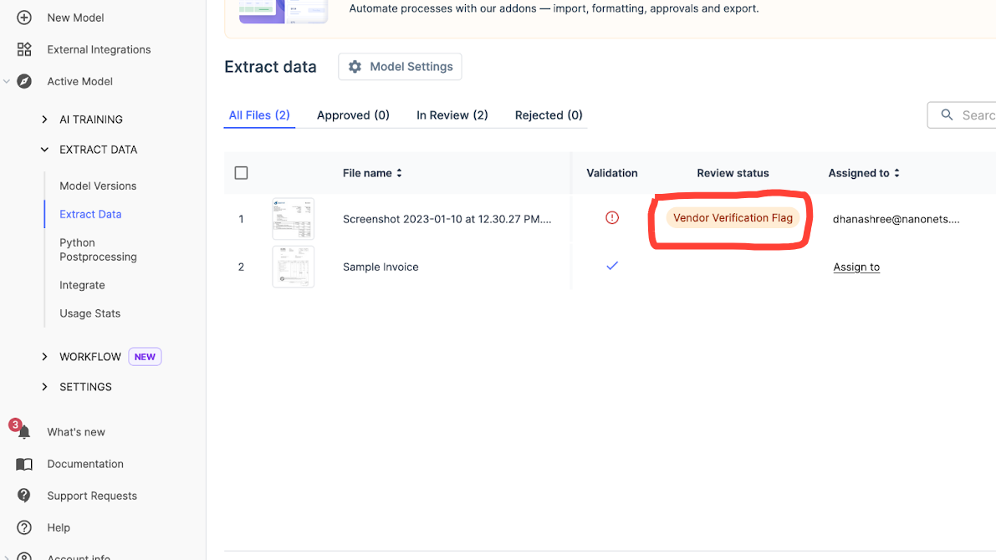
Task: Open External Integrations grid icon
Action: pyautogui.click(x=24, y=49)
